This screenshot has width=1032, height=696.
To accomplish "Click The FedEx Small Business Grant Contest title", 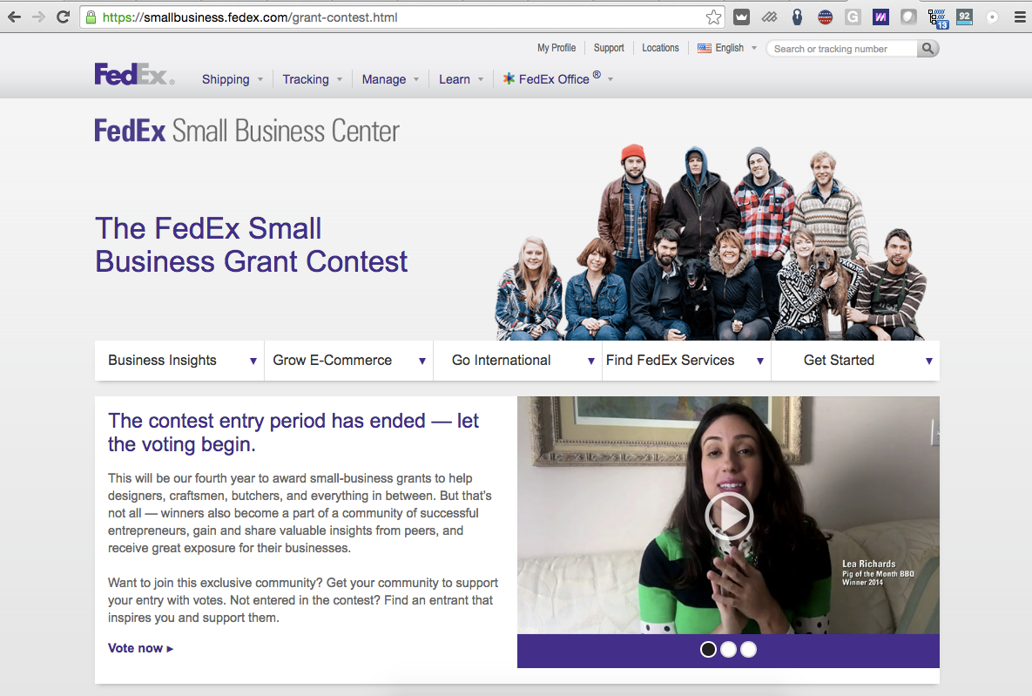I will [x=252, y=245].
